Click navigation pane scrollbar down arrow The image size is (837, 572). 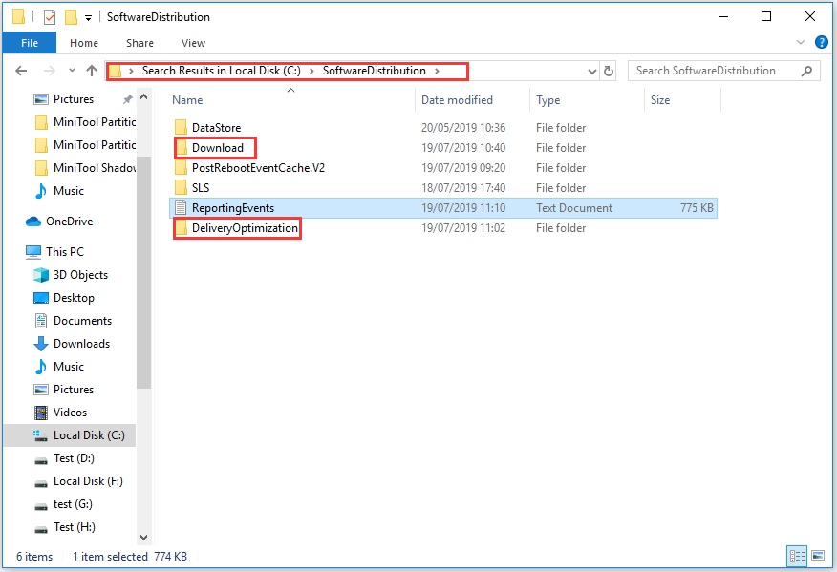coord(143,538)
